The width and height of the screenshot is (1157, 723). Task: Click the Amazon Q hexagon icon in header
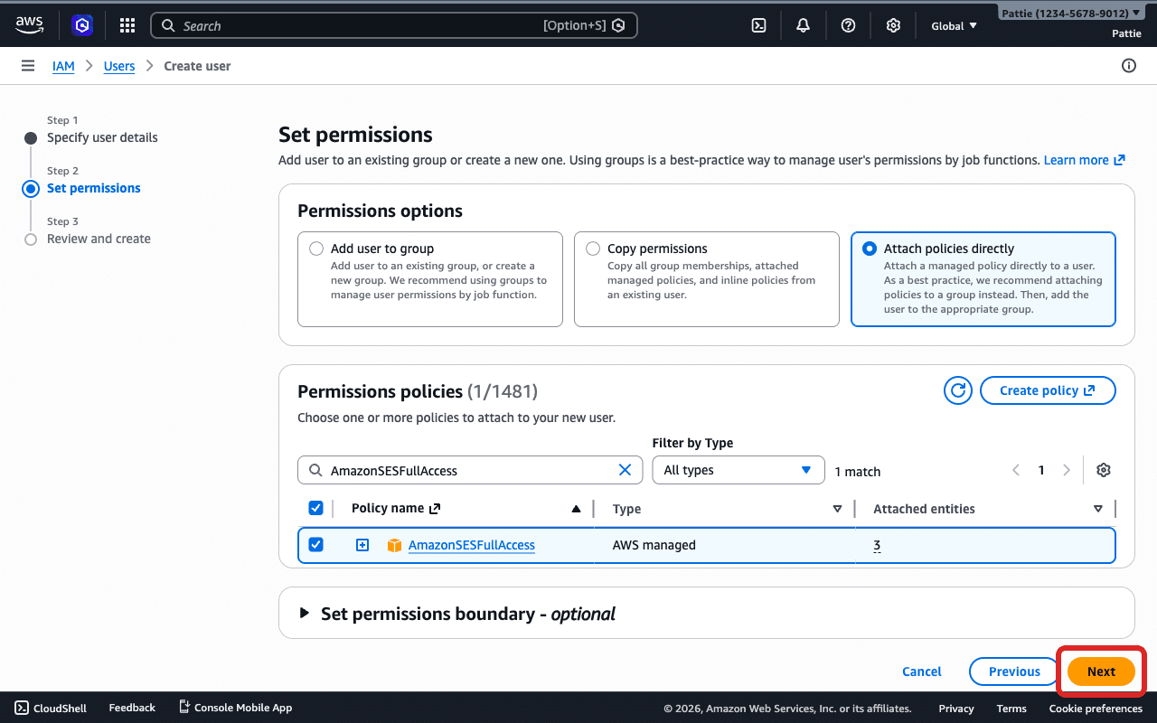pos(82,25)
